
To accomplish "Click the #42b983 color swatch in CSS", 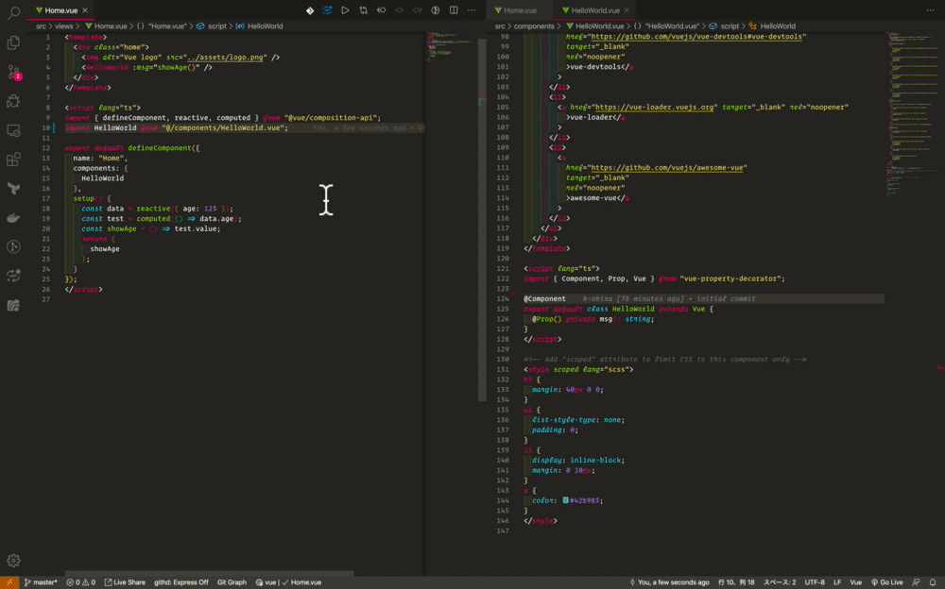I will [565, 500].
